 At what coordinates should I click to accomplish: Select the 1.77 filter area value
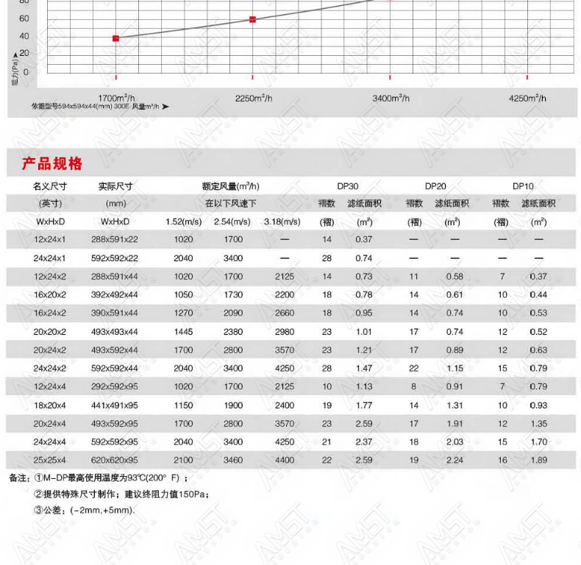364,405
